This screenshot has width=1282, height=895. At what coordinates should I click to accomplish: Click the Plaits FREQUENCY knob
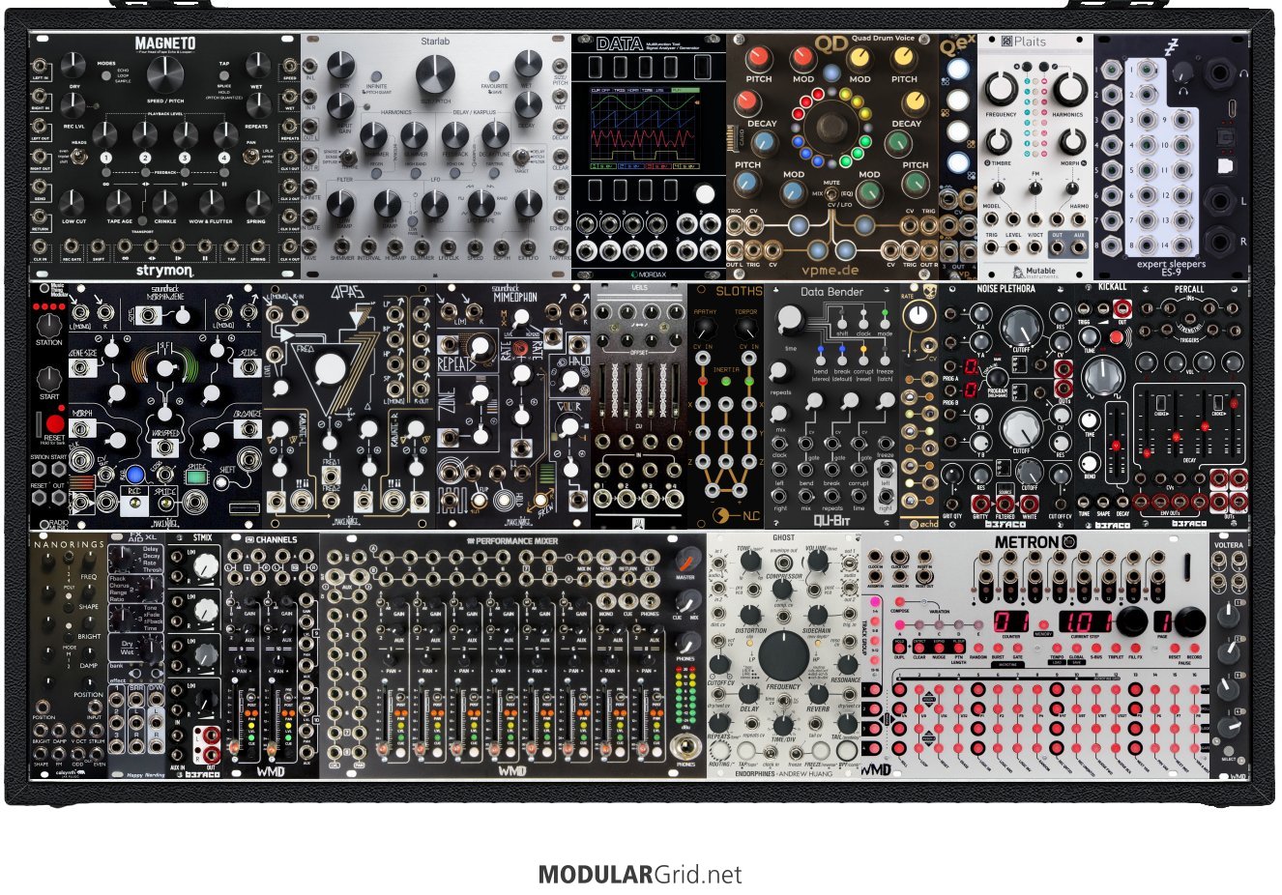point(1001,90)
